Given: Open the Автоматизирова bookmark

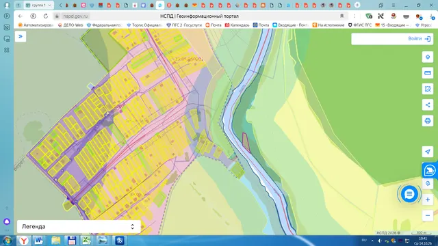Looking at the screenshot, I should 36,25.
